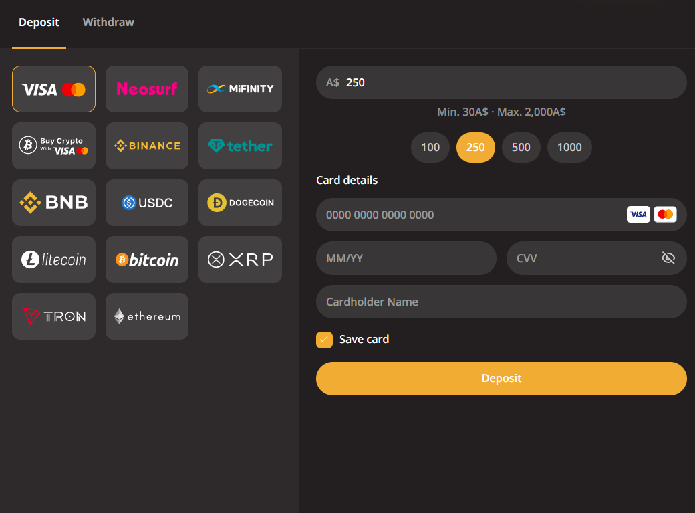Click the 'Save card' label text

(364, 340)
